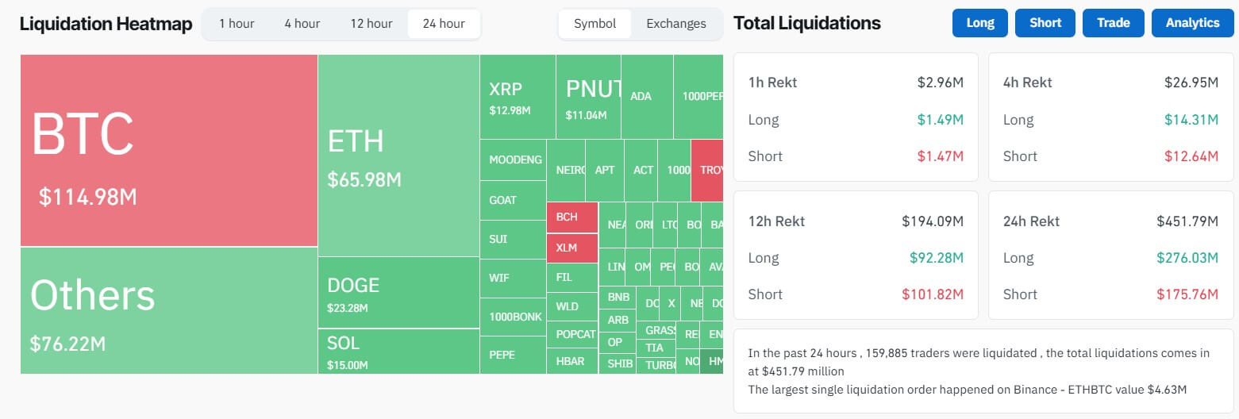The image size is (1239, 419).
Task: Click the blue Long button
Action: click(x=980, y=23)
